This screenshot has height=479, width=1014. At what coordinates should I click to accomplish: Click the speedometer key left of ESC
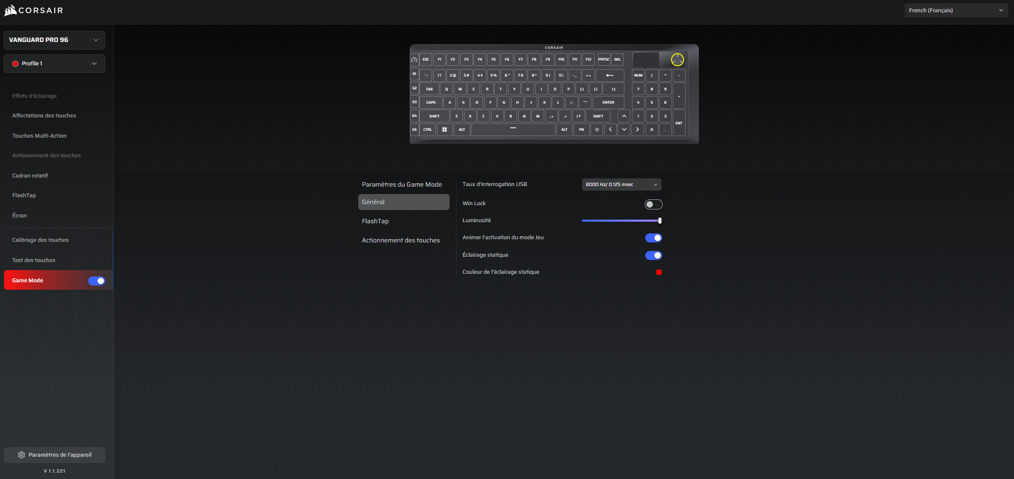click(415, 60)
